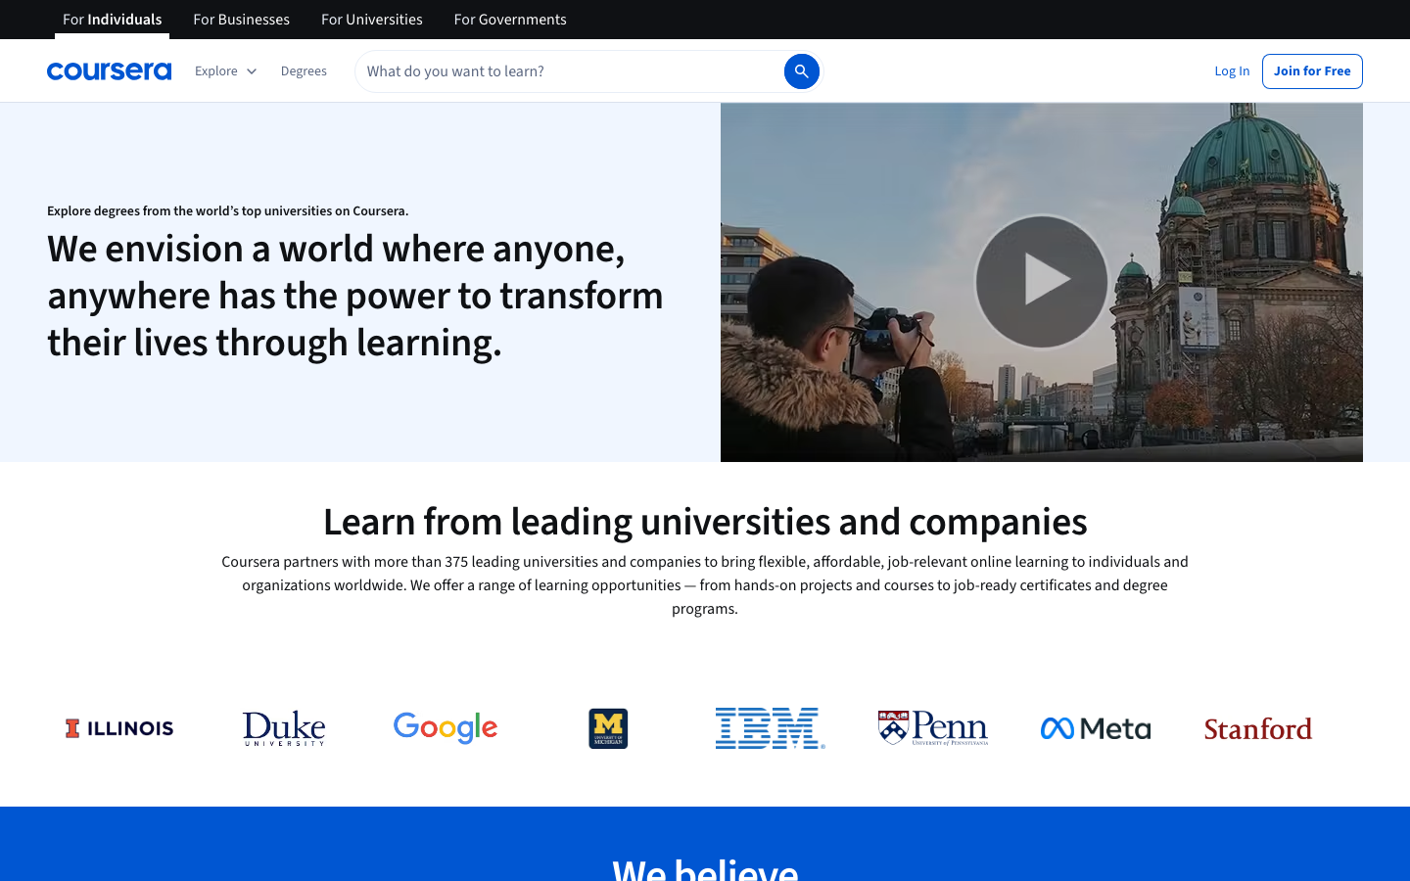1410x881 pixels.
Task: Click the Join for Free button
Action: [1312, 71]
